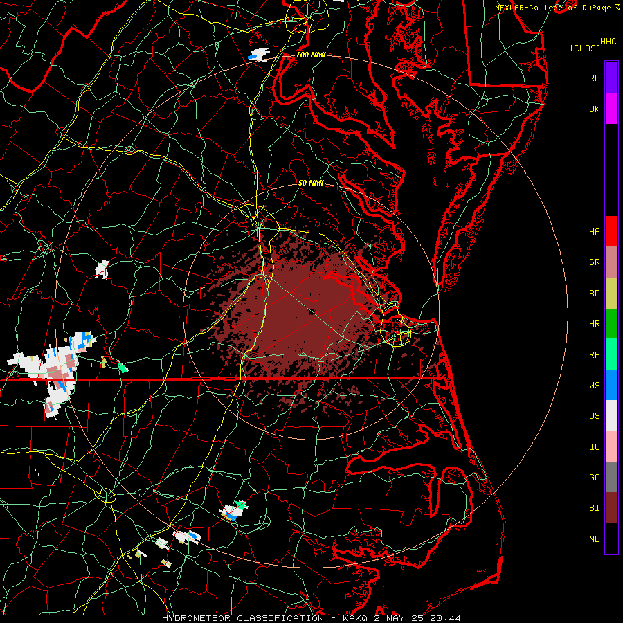
Task: Click the WS legend label
Action: point(594,386)
